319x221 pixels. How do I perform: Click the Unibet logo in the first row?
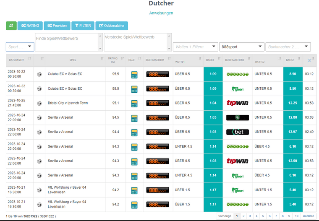click(237, 74)
